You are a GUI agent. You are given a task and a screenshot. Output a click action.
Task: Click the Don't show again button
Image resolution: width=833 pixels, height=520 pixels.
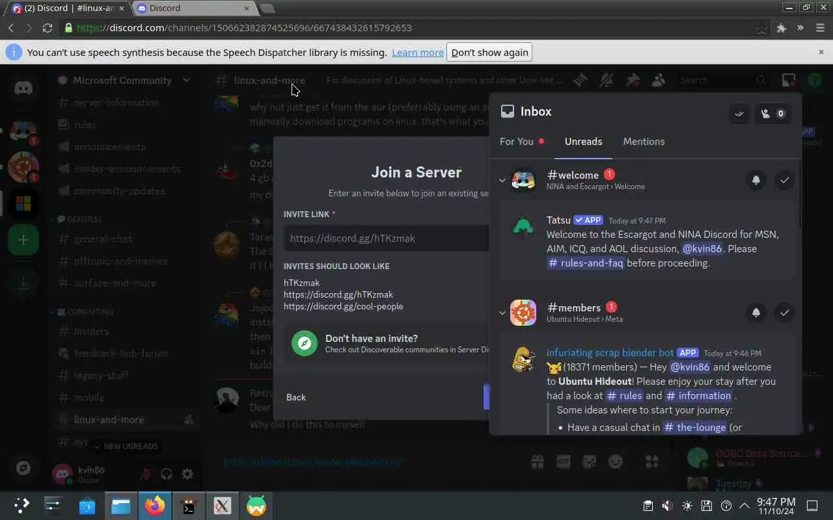coord(489,53)
